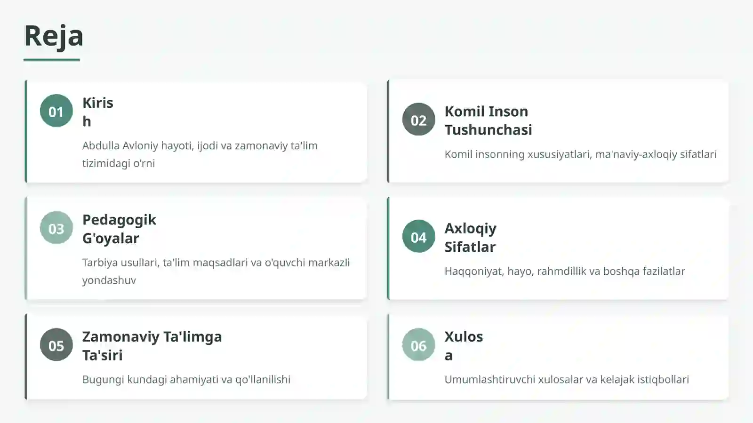
Task: Select the Xulosa heading
Action: [464, 346]
